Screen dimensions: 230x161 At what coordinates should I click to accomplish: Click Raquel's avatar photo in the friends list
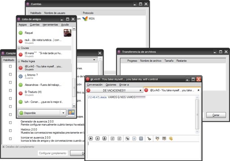coord(67,33)
